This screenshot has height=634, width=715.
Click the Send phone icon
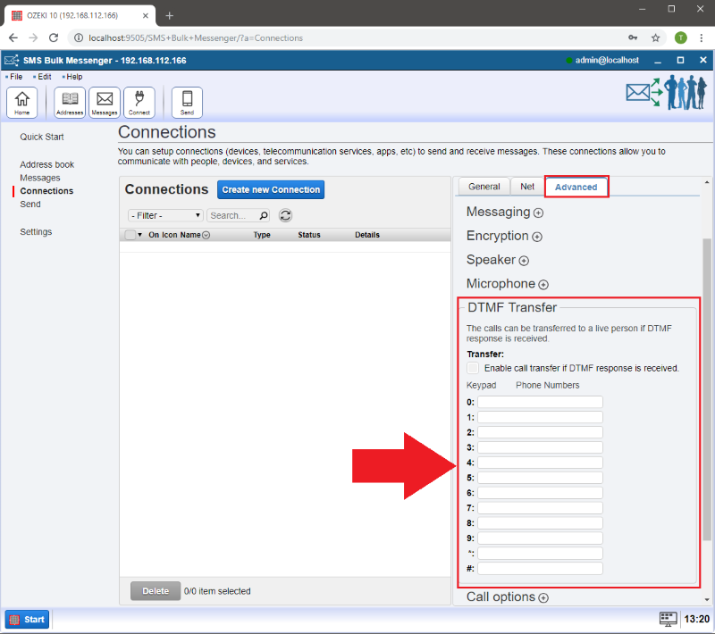click(x=187, y=102)
